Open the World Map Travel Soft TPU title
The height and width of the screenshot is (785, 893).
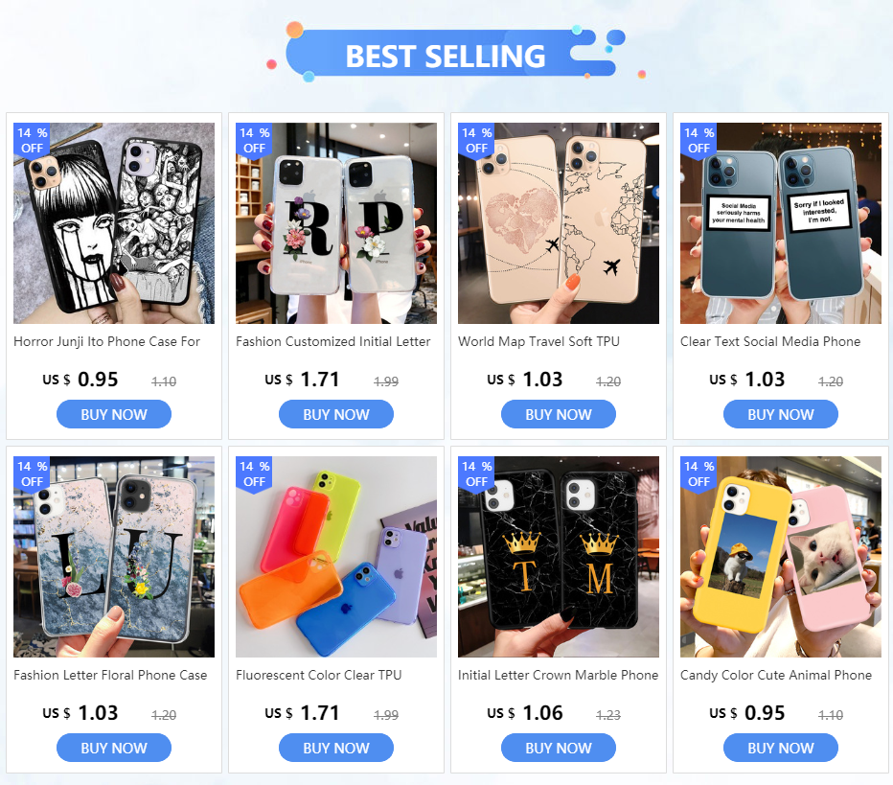(538, 342)
